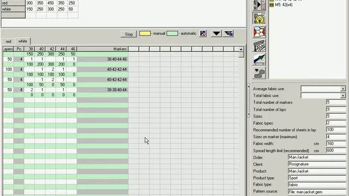Click the plotter printer icon
Viewport: 349px width, 196px height.
pos(260,46)
